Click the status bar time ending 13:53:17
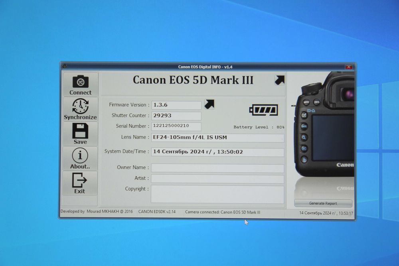 [x=326, y=213]
